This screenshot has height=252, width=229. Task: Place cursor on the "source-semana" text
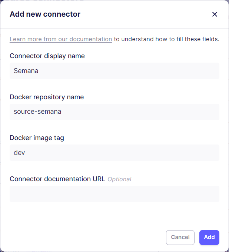coord(37,112)
